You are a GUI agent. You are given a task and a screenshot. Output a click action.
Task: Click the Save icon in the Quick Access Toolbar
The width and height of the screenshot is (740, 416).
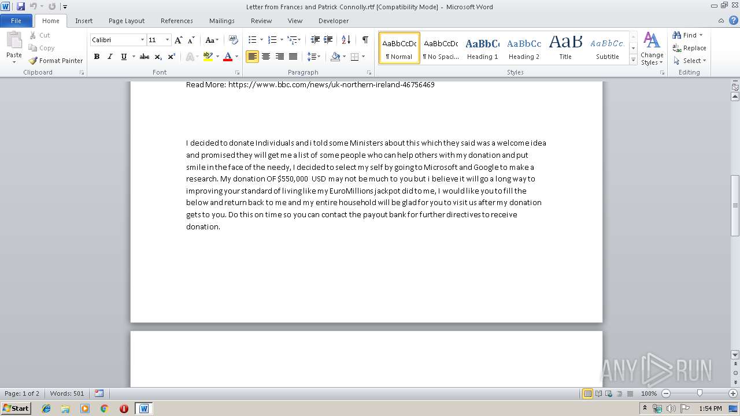(21, 6)
